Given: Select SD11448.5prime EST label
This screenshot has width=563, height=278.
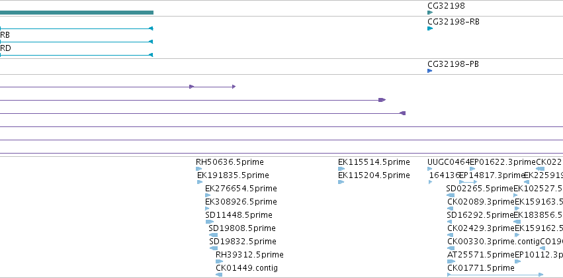Looking at the screenshot, I should [x=239, y=215].
